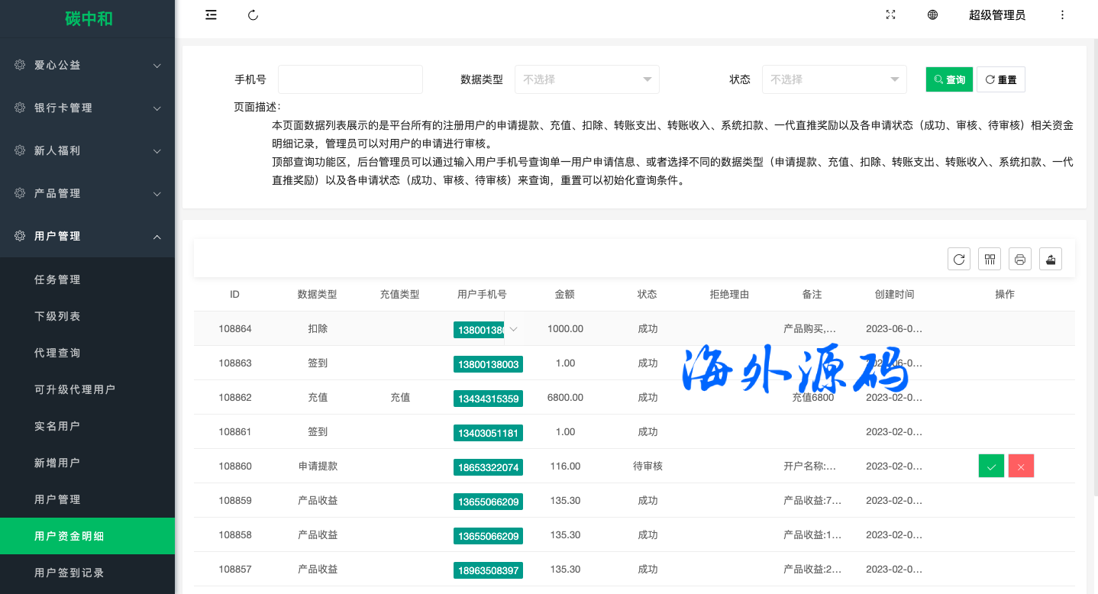Open the 数据类型 dropdown
Image resolution: width=1098 pixels, height=594 pixels.
586,79
